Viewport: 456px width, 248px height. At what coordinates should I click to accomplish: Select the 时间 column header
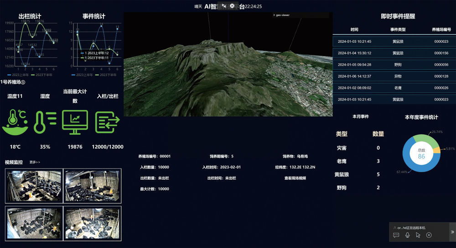[354, 30]
